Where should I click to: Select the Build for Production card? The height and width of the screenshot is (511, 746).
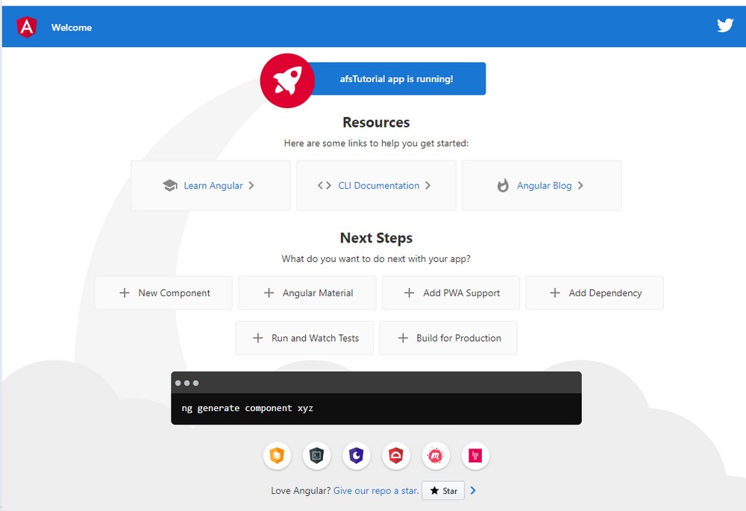point(448,338)
